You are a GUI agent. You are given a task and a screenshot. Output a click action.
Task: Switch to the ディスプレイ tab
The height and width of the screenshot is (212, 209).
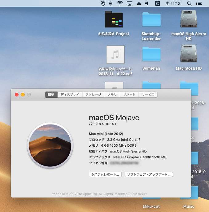(70, 95)
